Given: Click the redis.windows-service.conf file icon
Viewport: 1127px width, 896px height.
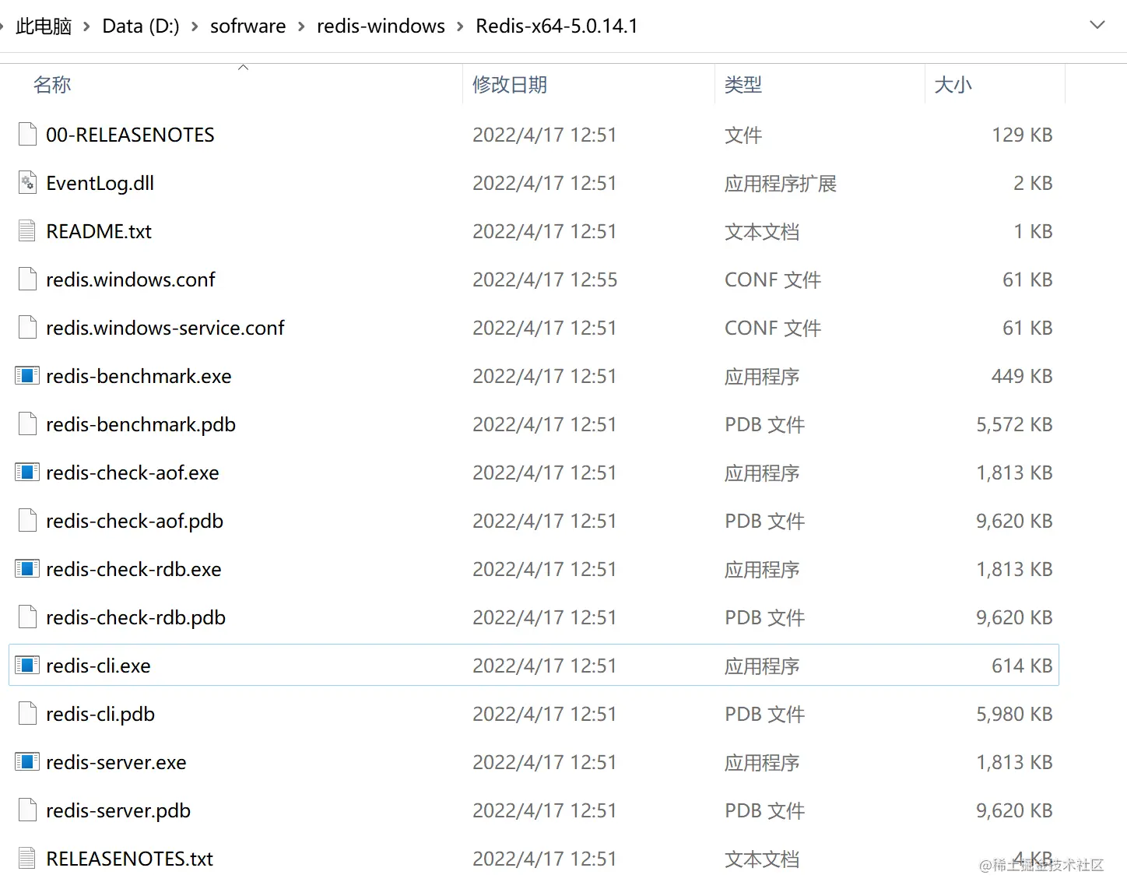Looking at the screenshot, I should (x=27, y=328).
